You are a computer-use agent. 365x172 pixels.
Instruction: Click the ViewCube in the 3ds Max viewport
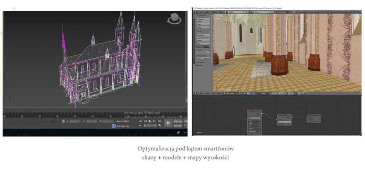174,18
